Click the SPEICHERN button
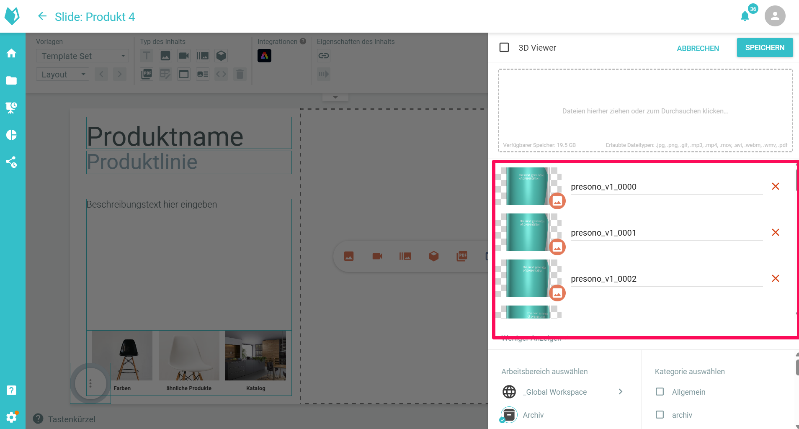 click(x=764, y=48)
